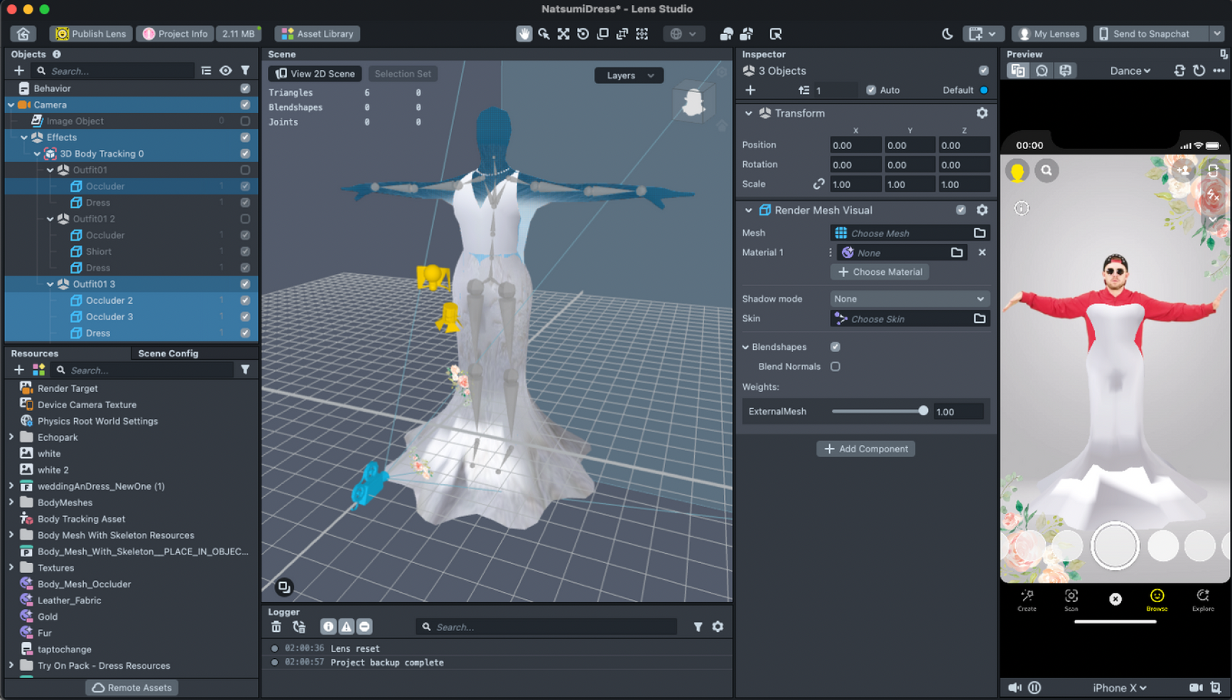Open Send to Snapchat dropdown arrow
The height and width of the screenshot is (700, 1232).
pos(1217,33)
